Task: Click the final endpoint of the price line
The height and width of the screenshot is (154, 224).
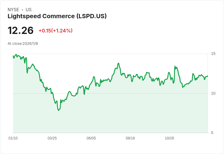Action: point(208,76)
